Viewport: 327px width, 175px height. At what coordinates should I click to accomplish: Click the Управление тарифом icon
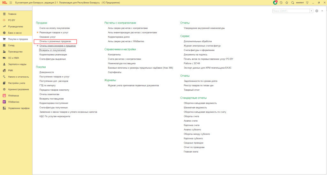4,108
